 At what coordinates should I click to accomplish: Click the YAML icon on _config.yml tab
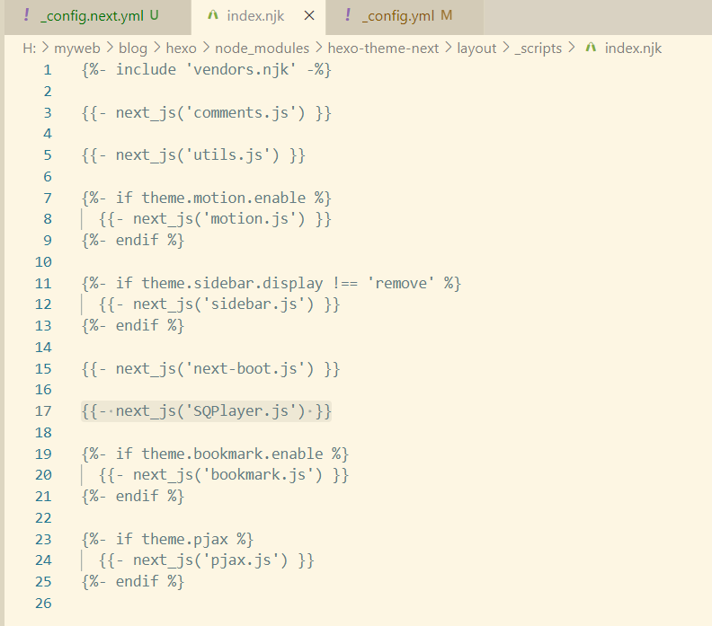tap(348, 15)
